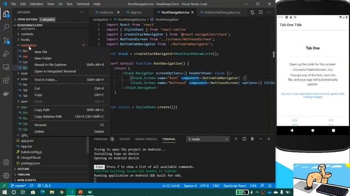The width and height of the screenshot is (350, 196).
Task: Expand the Outline section
Action: pyautogui.click(x=23, y=169)
